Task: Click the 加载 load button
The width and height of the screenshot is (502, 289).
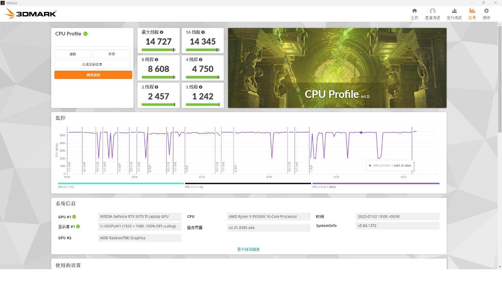Action: pyautogui.click(x=73, y=54)
